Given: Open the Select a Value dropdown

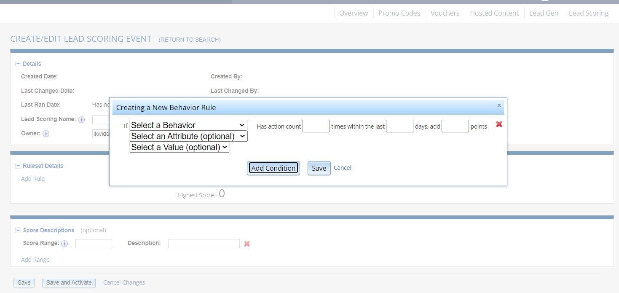Looking at the screenshot, I should [x=180, y=147].
